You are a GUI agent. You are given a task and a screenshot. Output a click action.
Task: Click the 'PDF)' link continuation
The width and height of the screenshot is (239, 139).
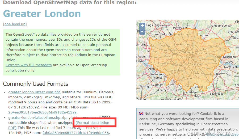(x=12, y=128)
